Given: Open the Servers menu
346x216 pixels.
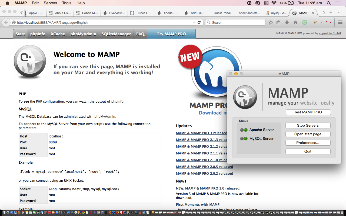Looking at the screenshot, I should 50,3.
